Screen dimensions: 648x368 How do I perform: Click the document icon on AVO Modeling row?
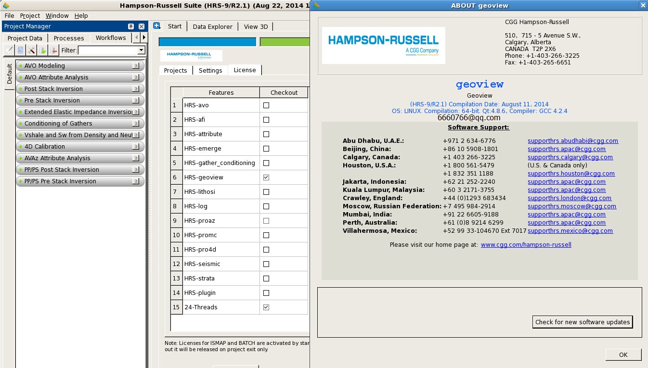136,66
